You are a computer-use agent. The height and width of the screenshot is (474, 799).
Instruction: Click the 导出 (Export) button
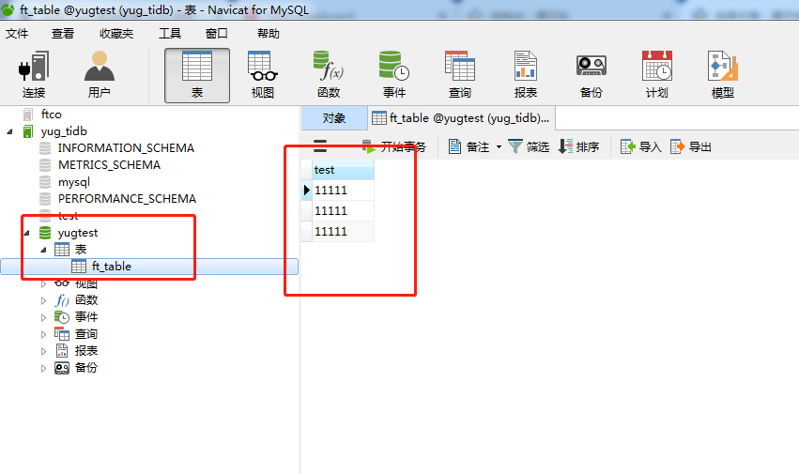(x=690, y=146)
